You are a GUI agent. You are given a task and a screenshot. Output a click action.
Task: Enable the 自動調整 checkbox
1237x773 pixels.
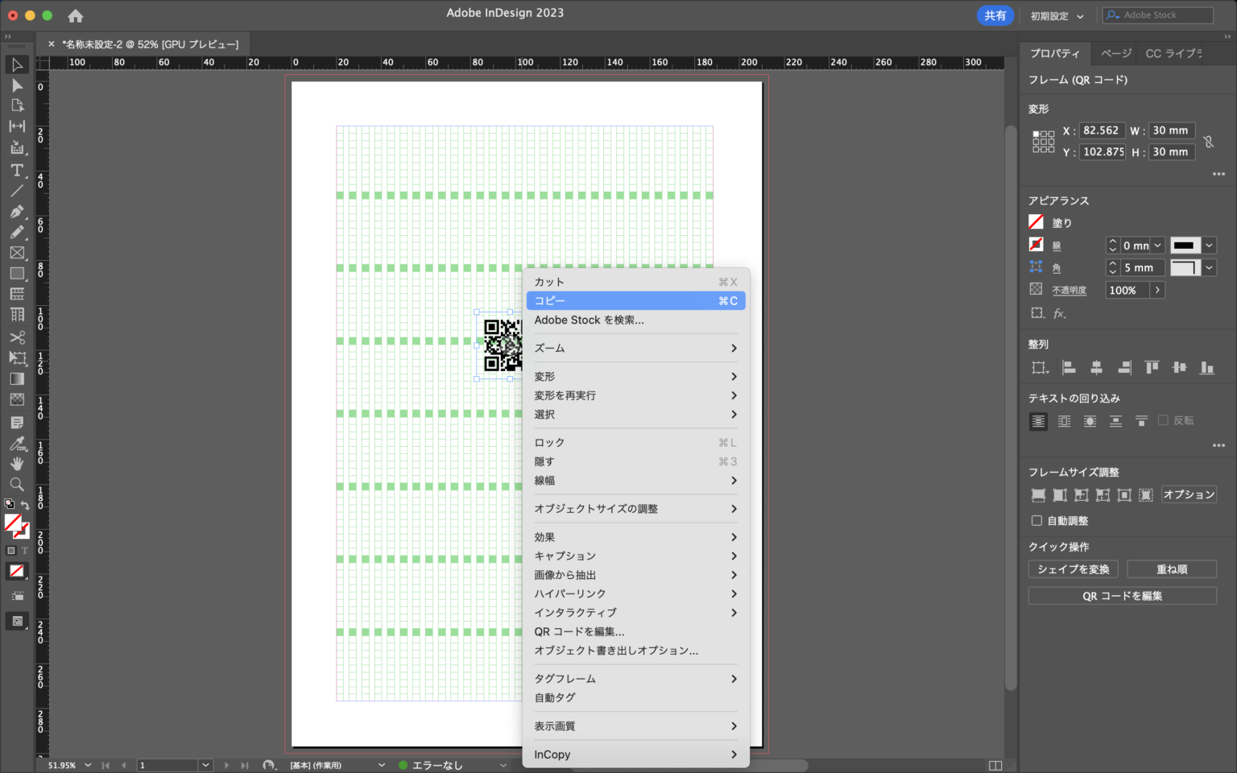[x=1036, y=520]
